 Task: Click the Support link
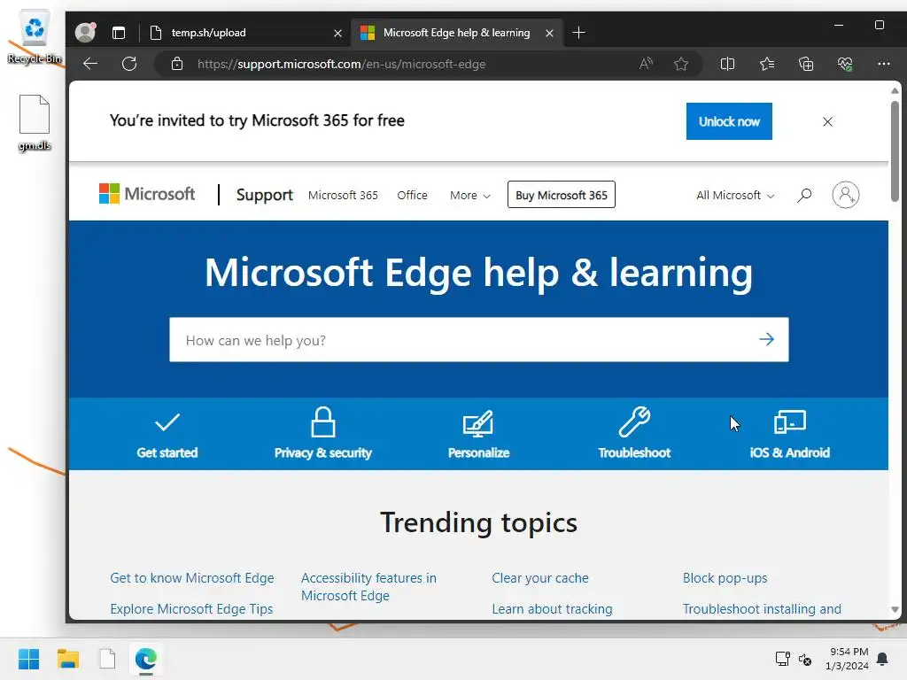coord(264,195)
